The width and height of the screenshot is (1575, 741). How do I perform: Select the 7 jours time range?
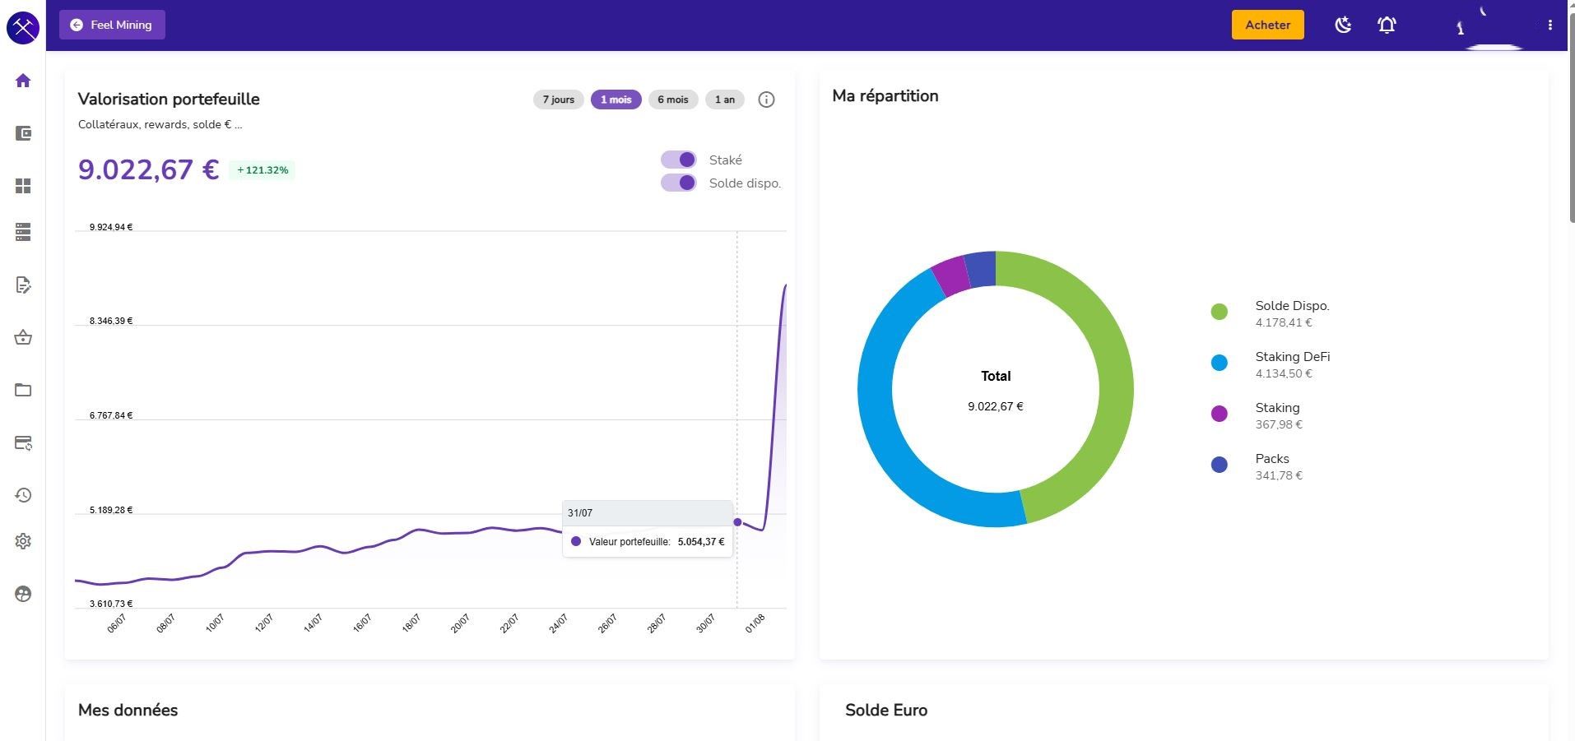[x=558, y=100]
